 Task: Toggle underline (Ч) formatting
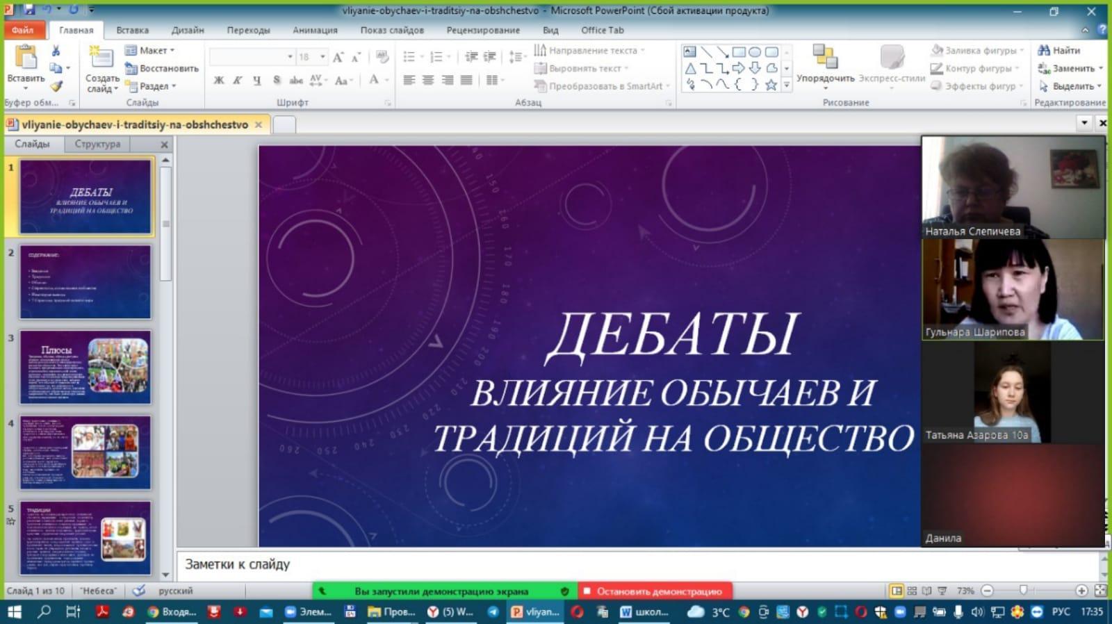(x=256, y=80)
